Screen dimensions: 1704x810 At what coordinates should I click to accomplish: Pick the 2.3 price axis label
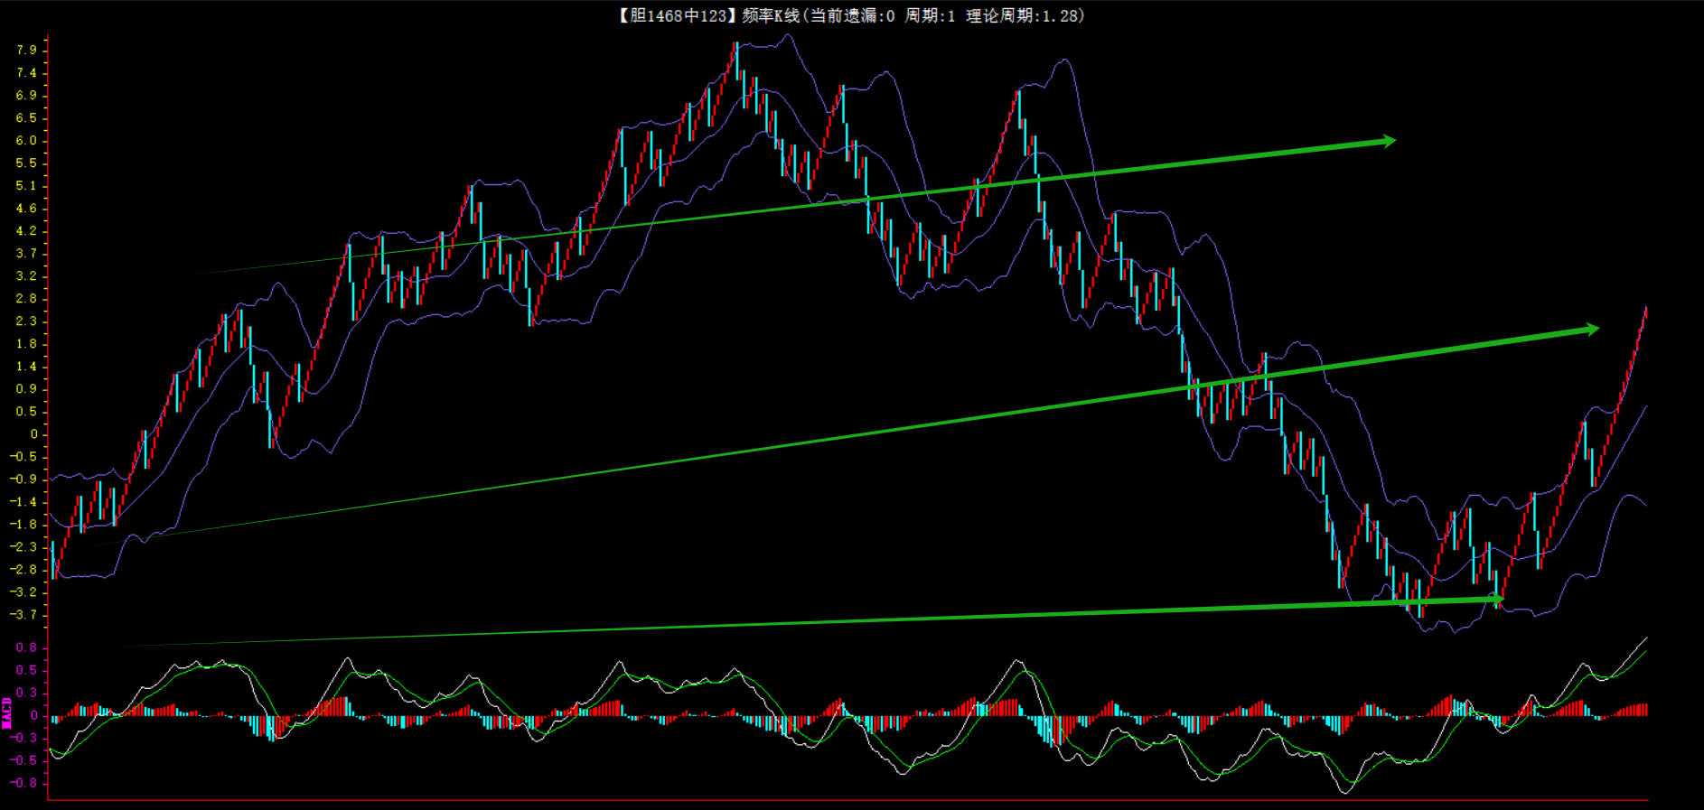[x=26, y=321]
